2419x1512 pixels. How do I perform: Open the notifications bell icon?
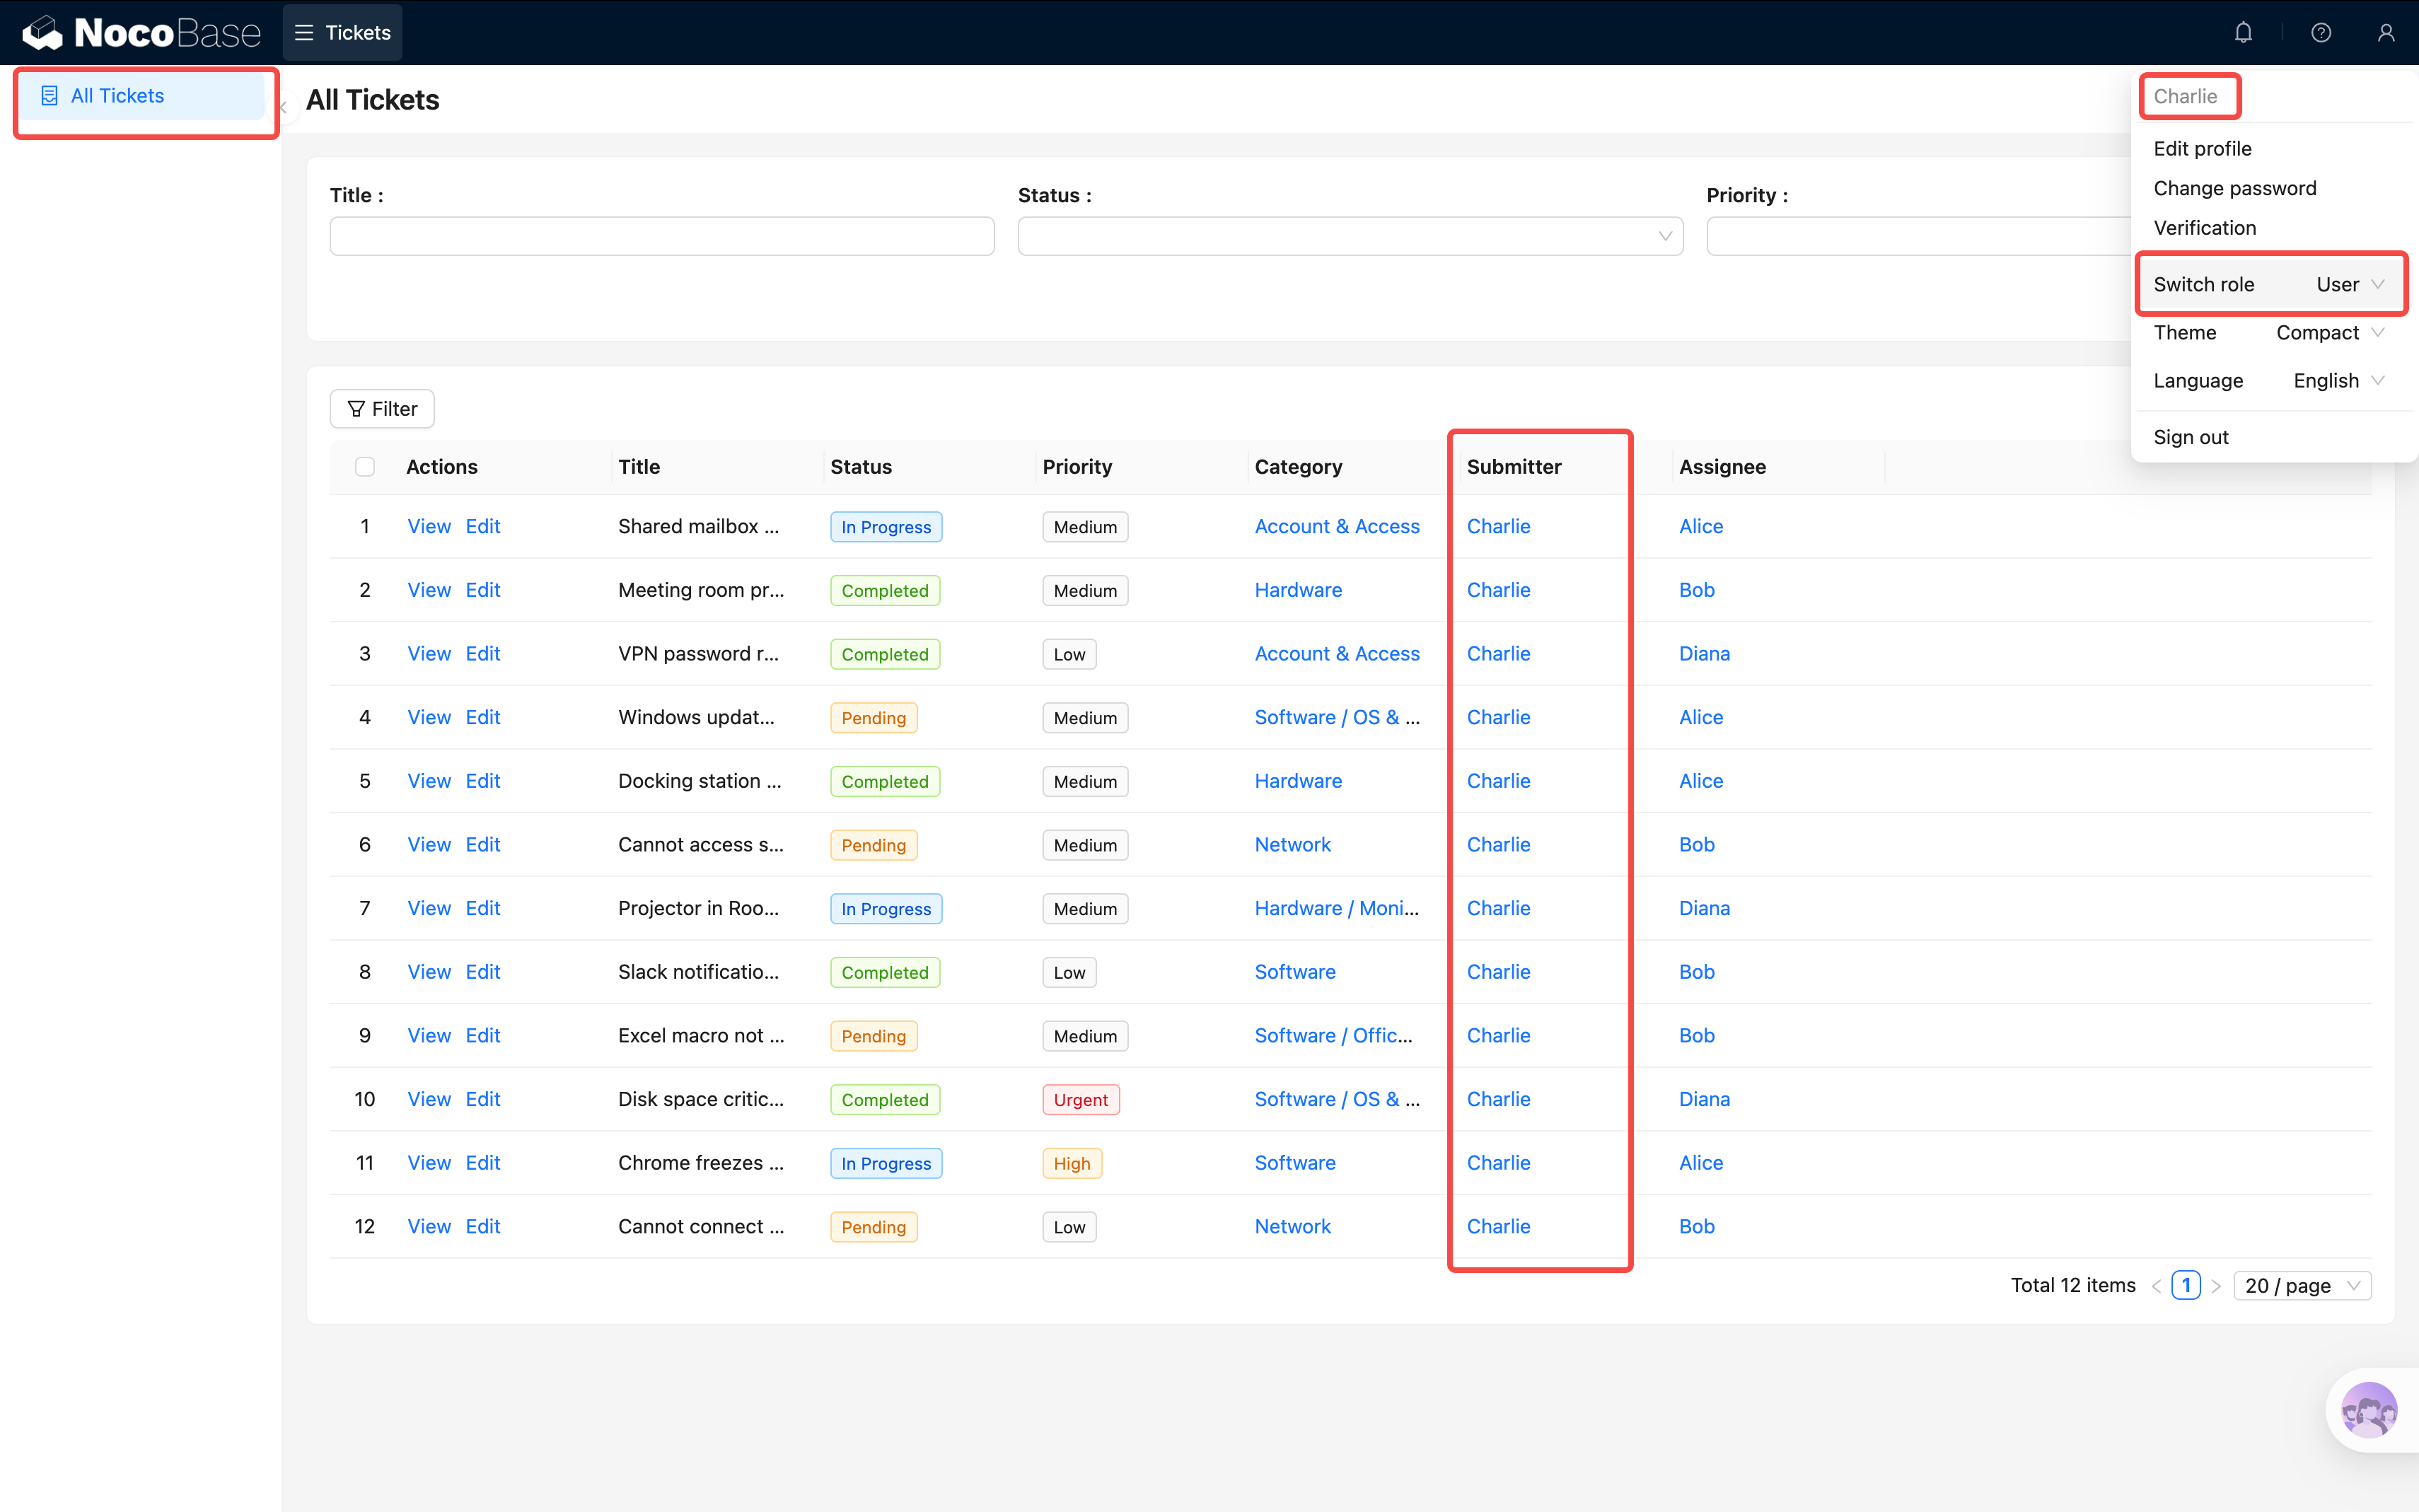point(2243,33)
